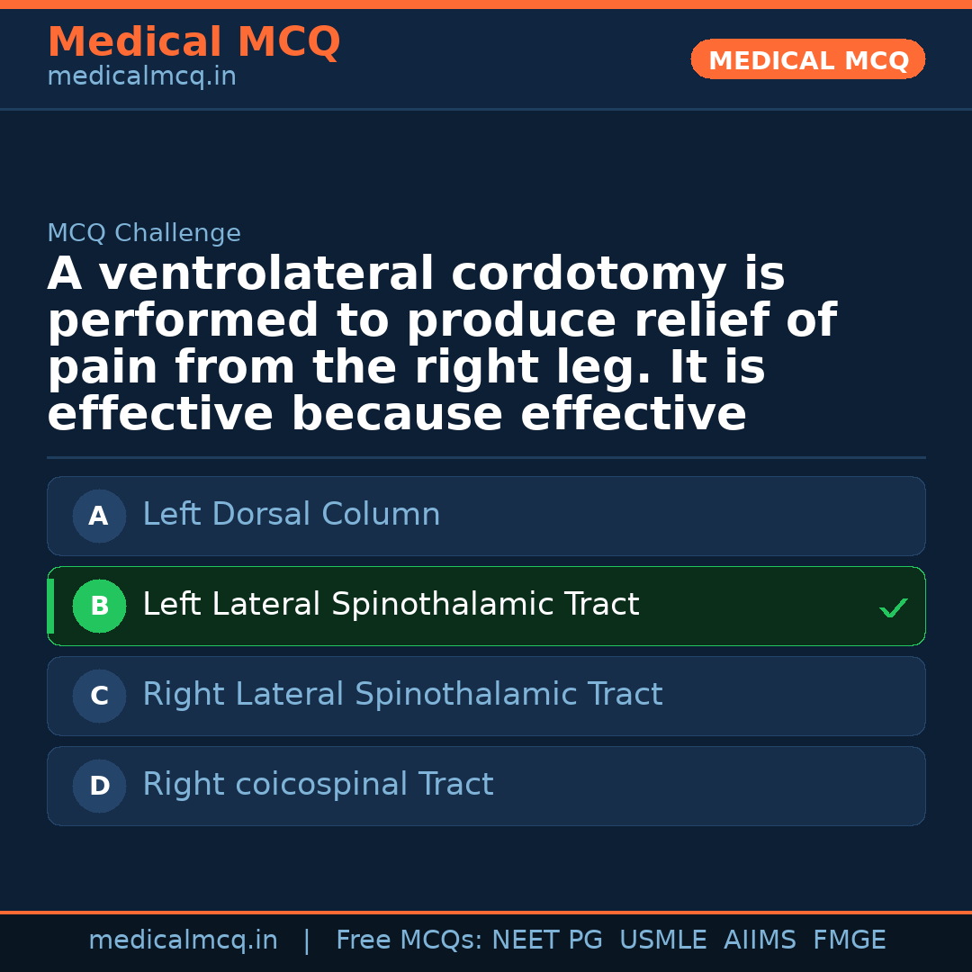Image resolution: width=972 pixels, height=972 pixels.
Task: Click the A option letter circle
Action: 99,516
